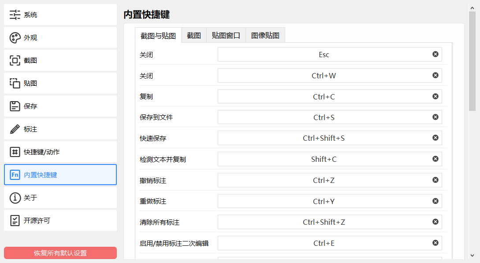Click the 检测文本并复制 row label

point(163,160)
